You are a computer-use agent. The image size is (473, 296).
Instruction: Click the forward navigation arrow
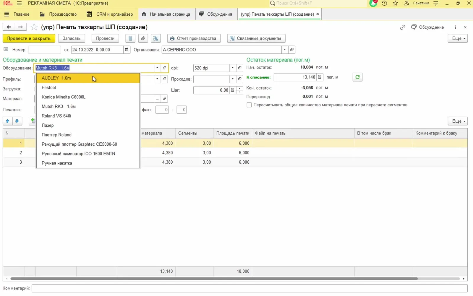tap(20, 27)
